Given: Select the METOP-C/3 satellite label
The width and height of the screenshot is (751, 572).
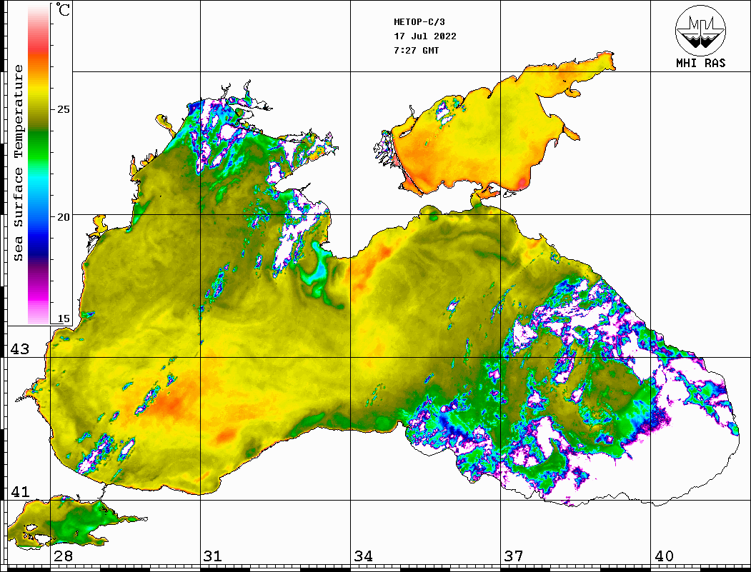Looking at the screenshot, I should pyautogui.click(x=419, y=22).
